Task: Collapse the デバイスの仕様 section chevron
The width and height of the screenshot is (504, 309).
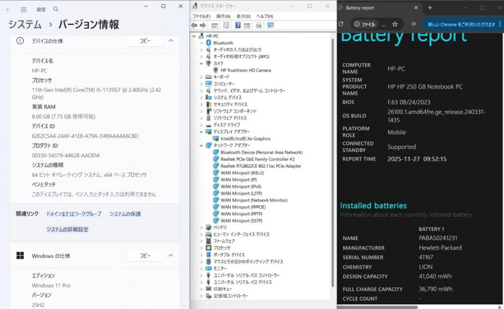Action: [171, 40]
